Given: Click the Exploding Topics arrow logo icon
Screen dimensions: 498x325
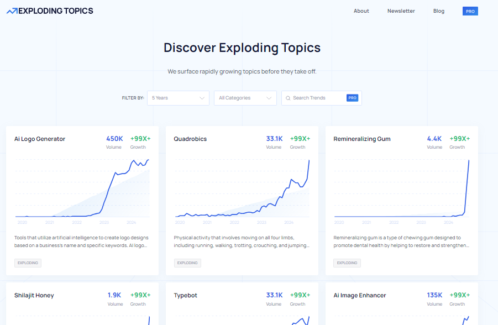Looking at the screenshot, I should coord(12,11).
